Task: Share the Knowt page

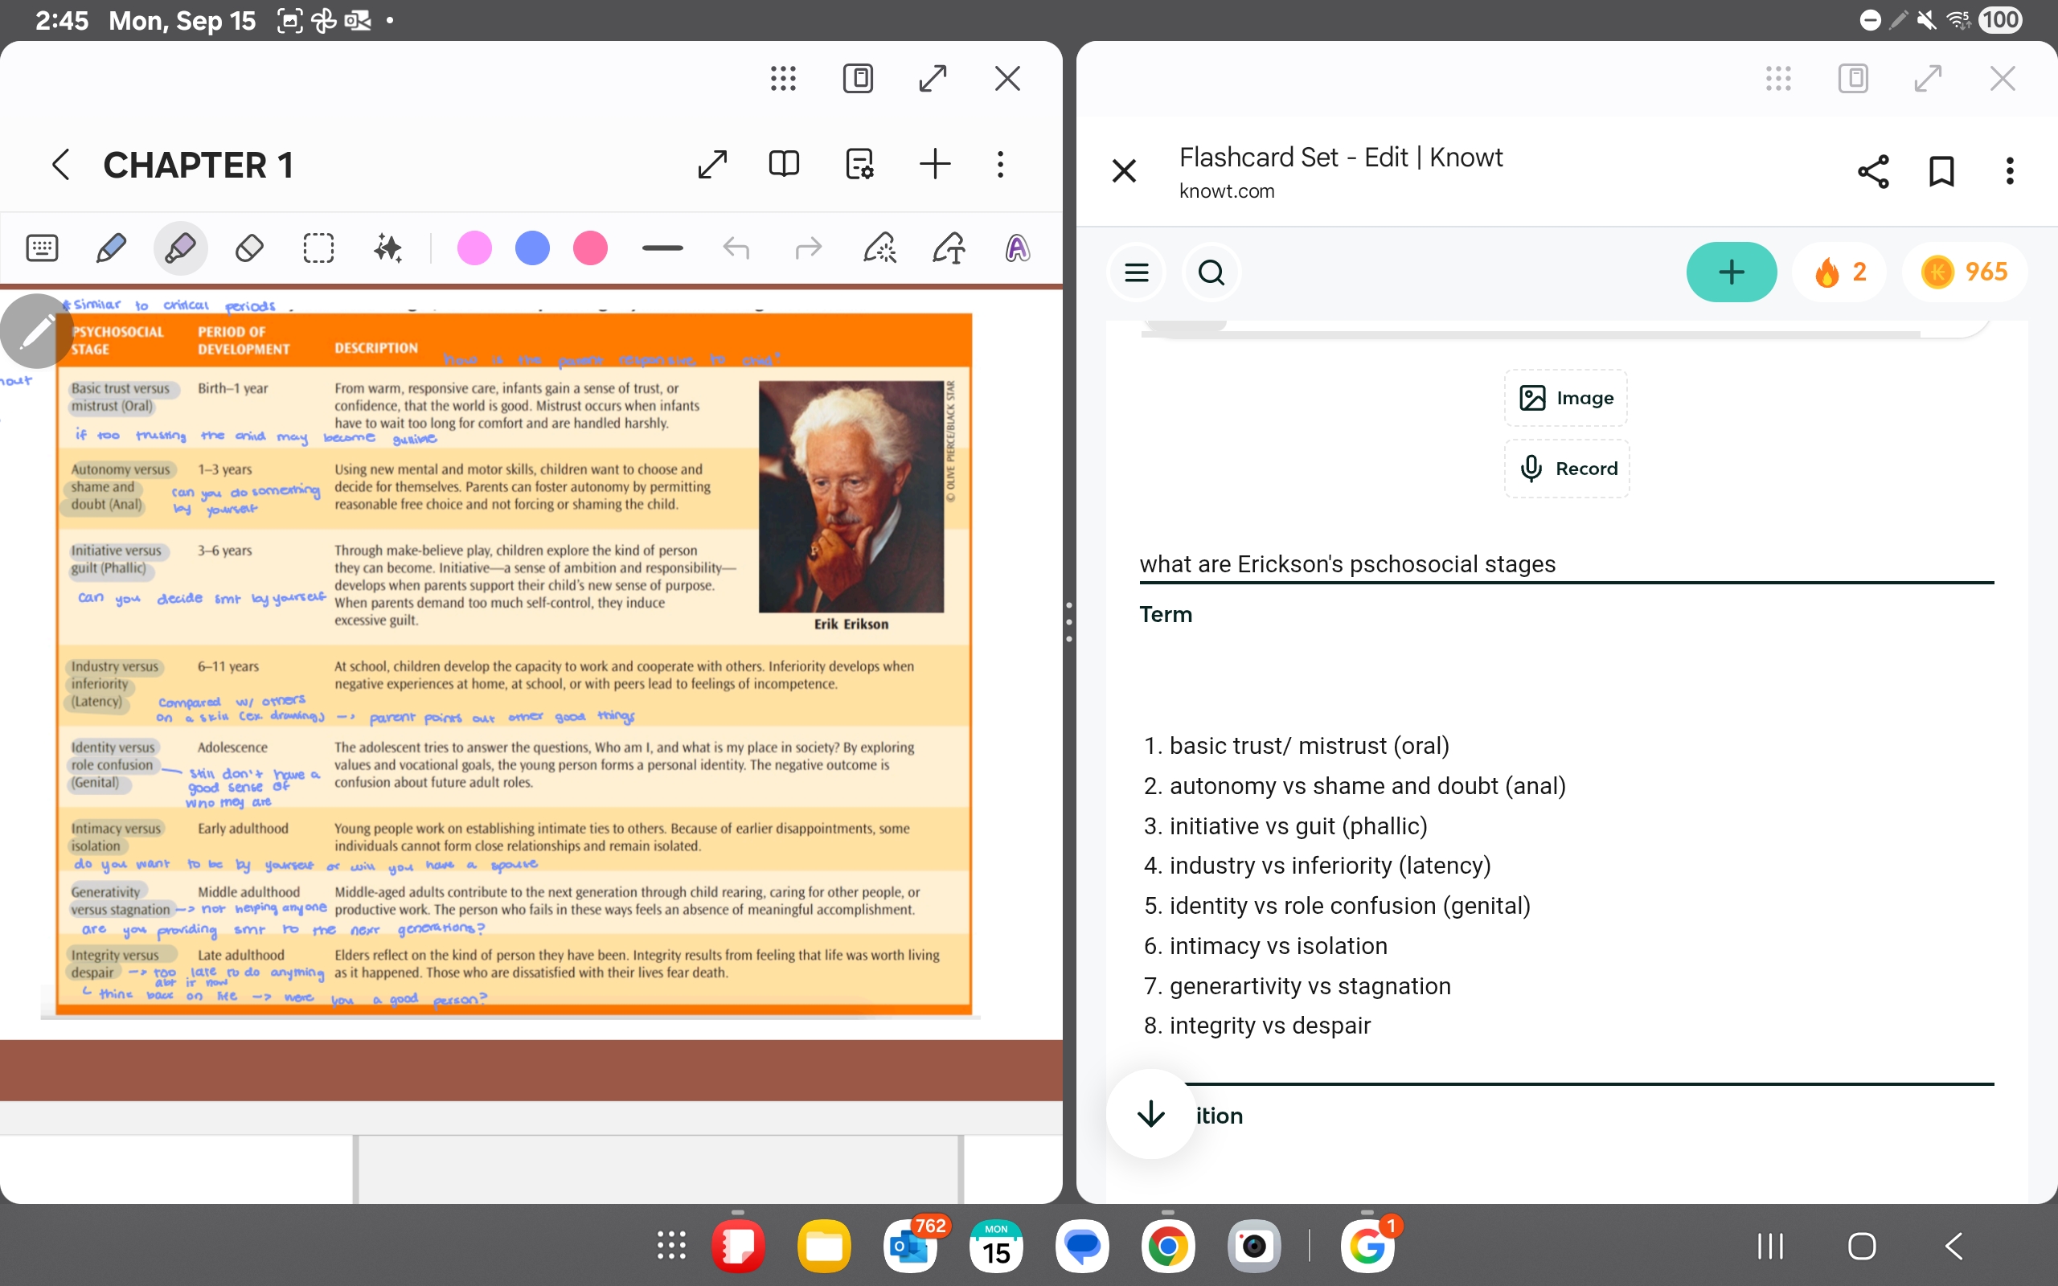Action: 1873,171
